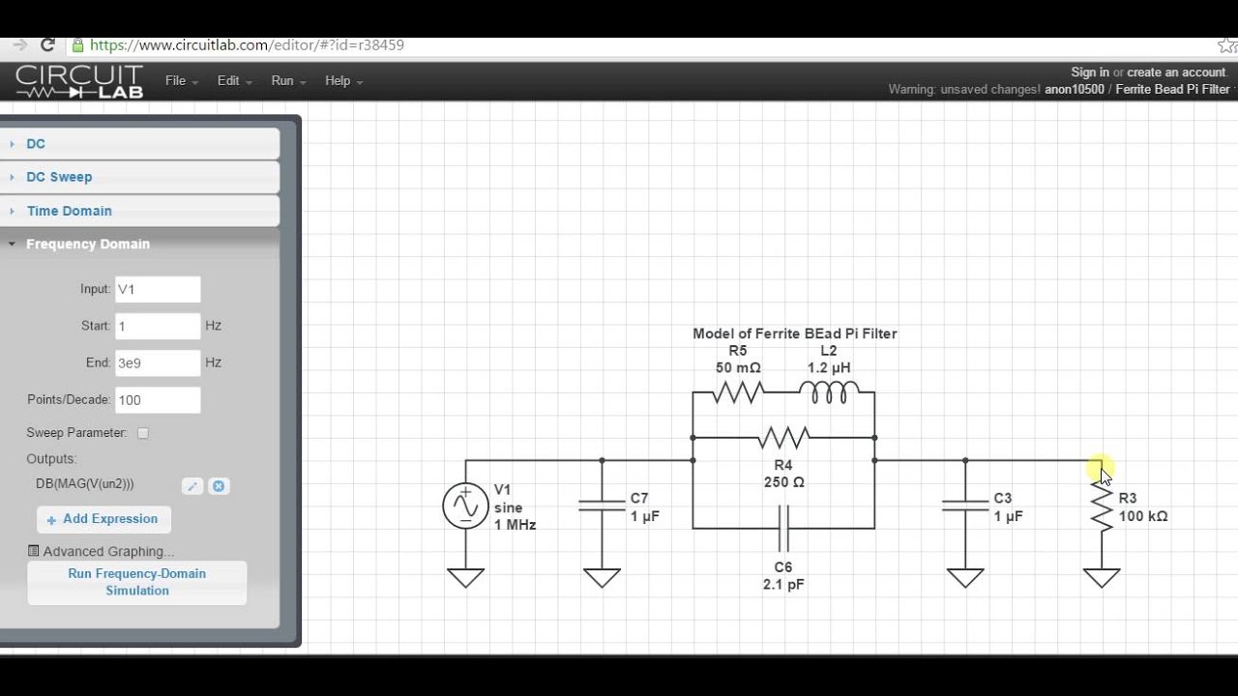This screenshot has width=1238, height=696.
Task: Click the Start frequency field
Action: point(158,326)
